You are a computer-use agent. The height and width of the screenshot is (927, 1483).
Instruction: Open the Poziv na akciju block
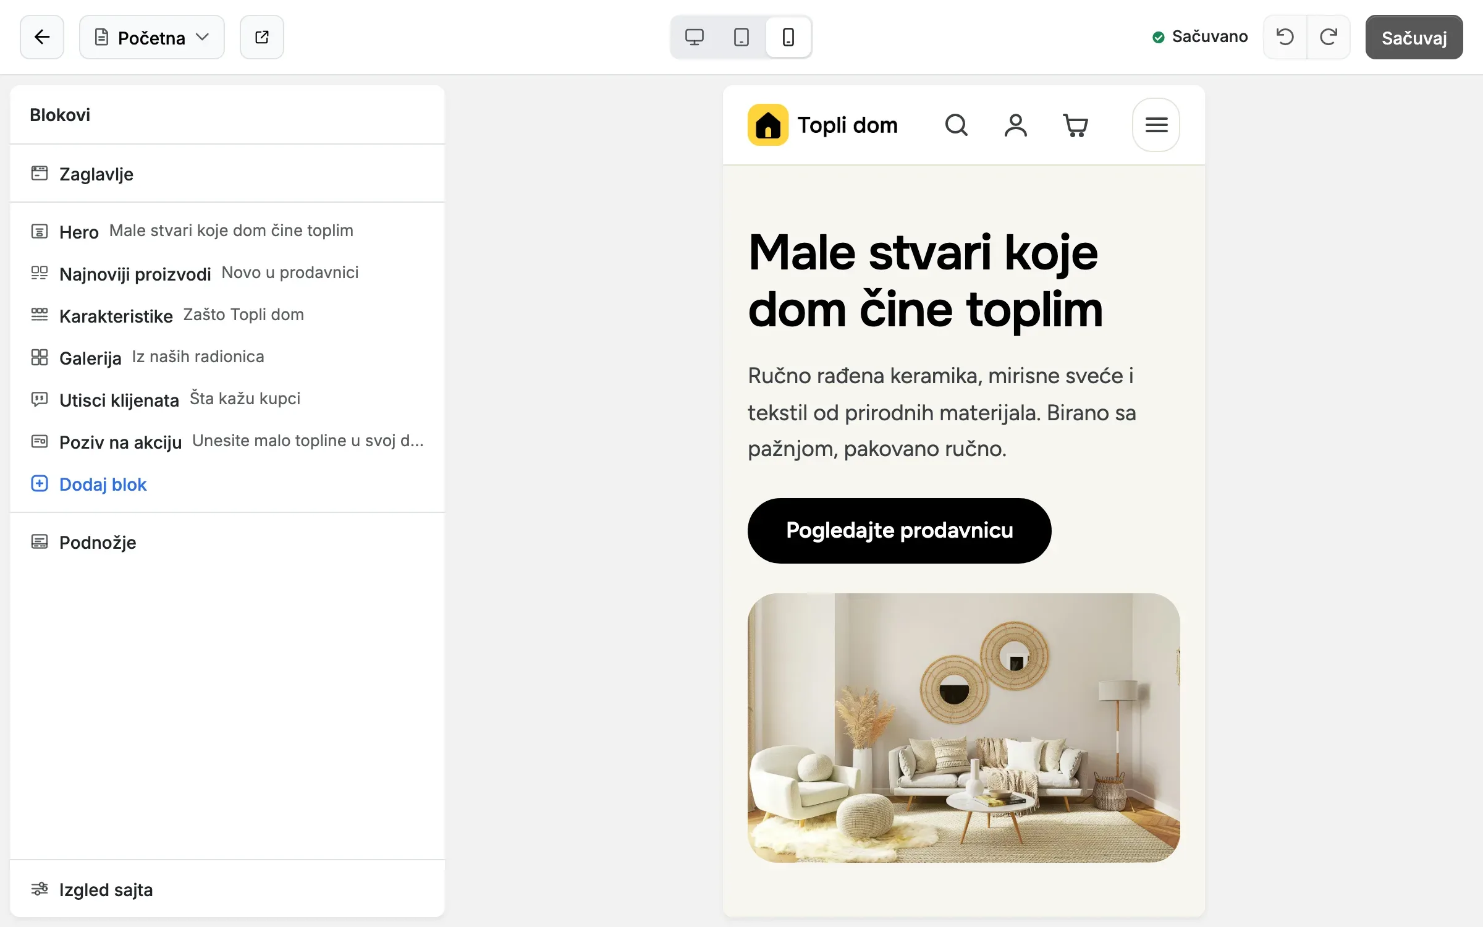click(x=227, y=442)
